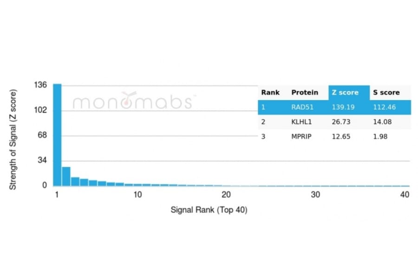The image size is (418, 276).
Task: Click the third bar in the chart
Action: (x=75, y=181)
